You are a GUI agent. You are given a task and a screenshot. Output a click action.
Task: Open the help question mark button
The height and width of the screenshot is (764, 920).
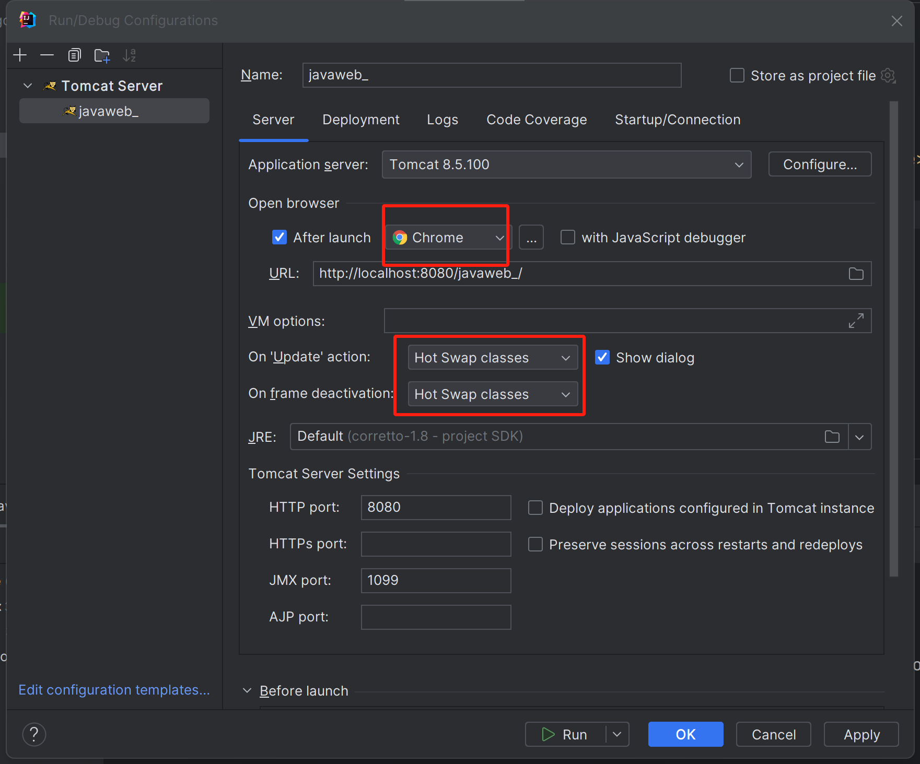pyautogui.click(x=34, y=734)
